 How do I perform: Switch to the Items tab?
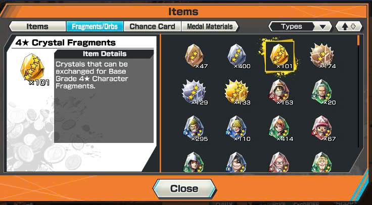(37, 26)
